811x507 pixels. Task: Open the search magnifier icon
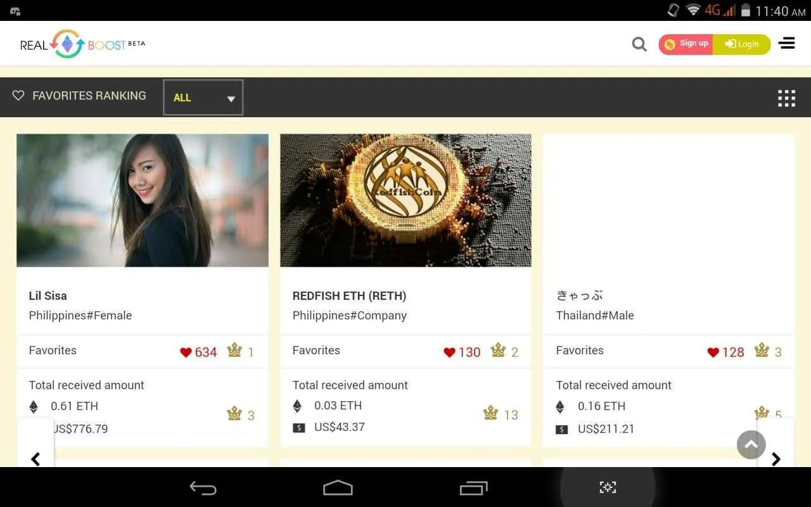[639, 44]
